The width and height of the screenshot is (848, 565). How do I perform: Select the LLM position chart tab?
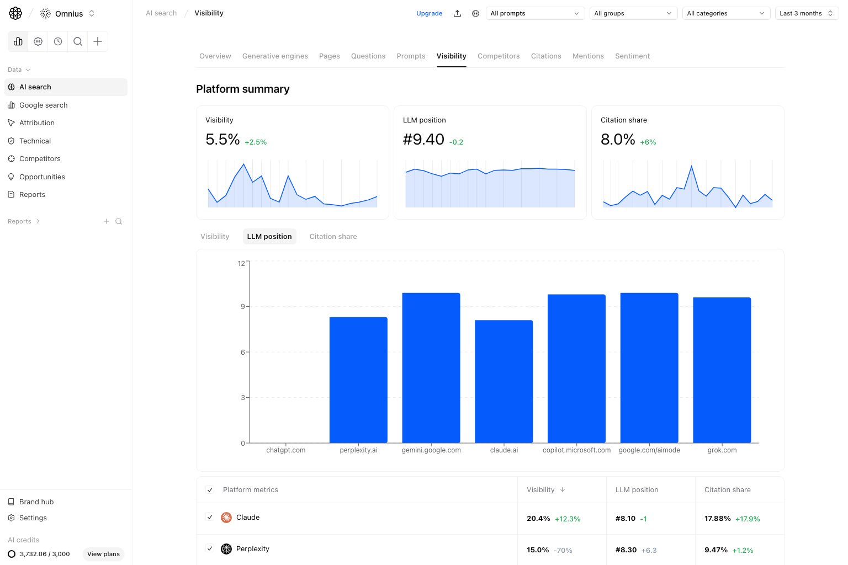269,237
